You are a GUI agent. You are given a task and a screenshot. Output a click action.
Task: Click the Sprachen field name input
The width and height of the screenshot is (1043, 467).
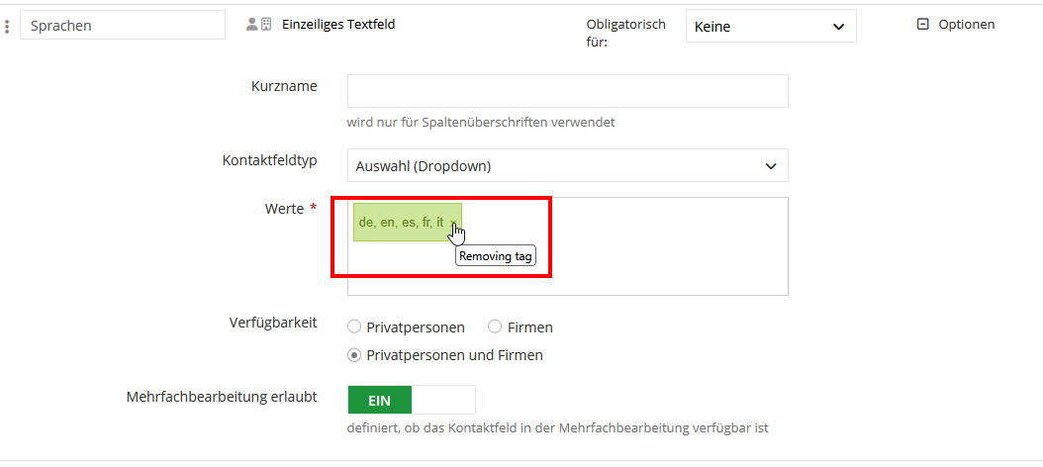123,26
